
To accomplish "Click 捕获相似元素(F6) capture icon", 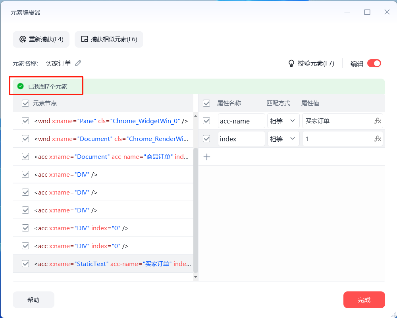I will point(84,39).
